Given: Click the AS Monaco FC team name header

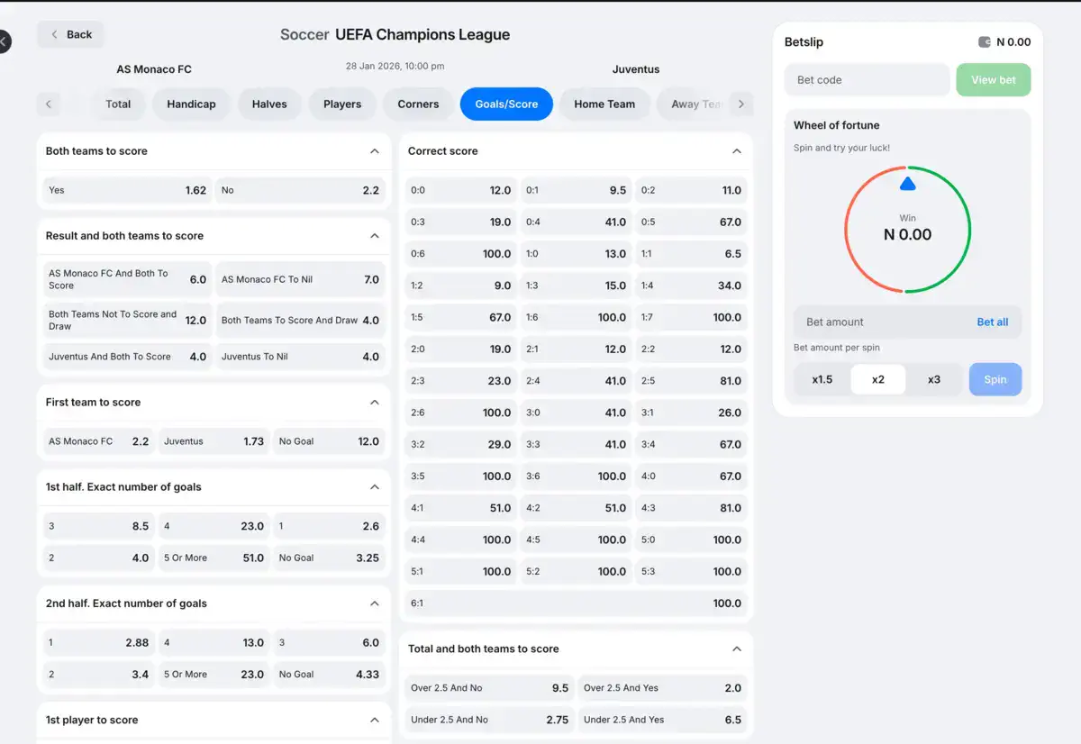Looking at the screenshot, I should [154, 69].
